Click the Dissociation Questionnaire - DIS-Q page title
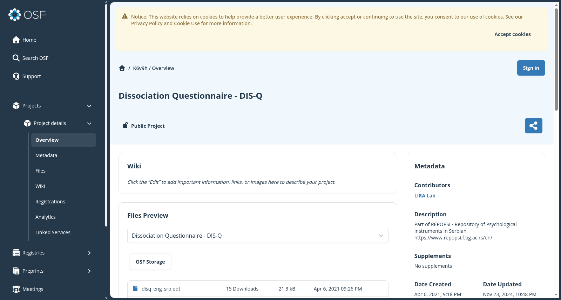The height and width of the screenshot is (300, 561). click(x=190, y=96)
